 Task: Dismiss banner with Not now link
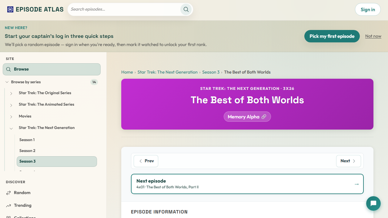[x=373, y=36]
